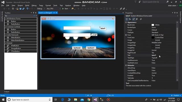Open the Project menu
Screen dimensions: 182x102
(x=20, y=5)
